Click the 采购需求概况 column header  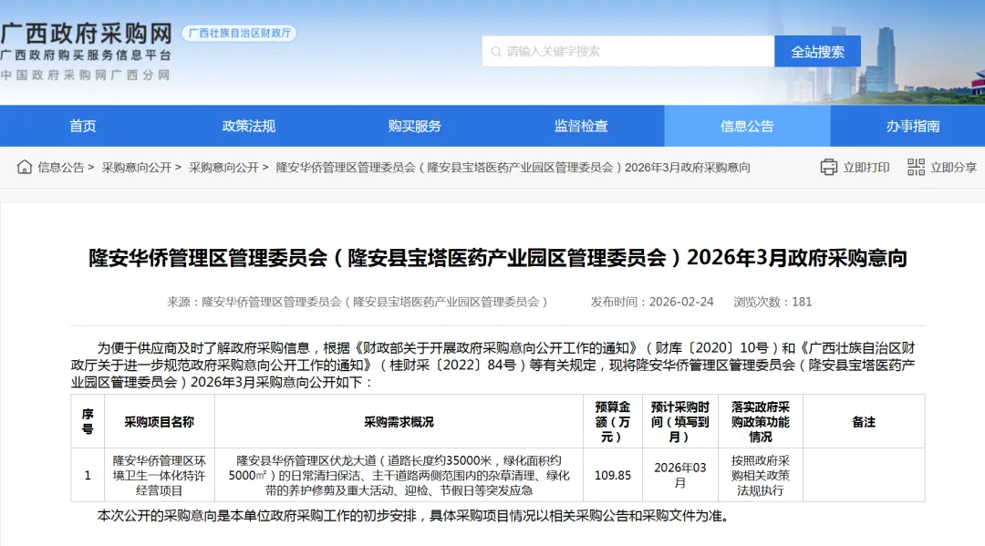(399, 422)
